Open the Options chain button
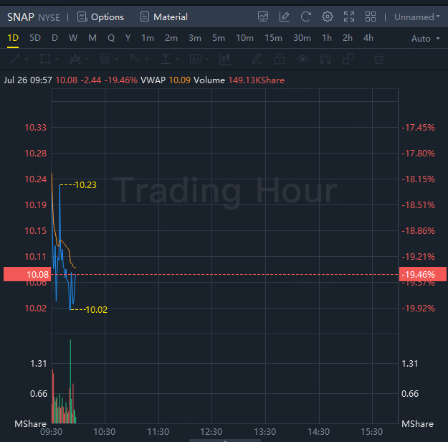This screenshot has width=448, height=442. [100, 17]
